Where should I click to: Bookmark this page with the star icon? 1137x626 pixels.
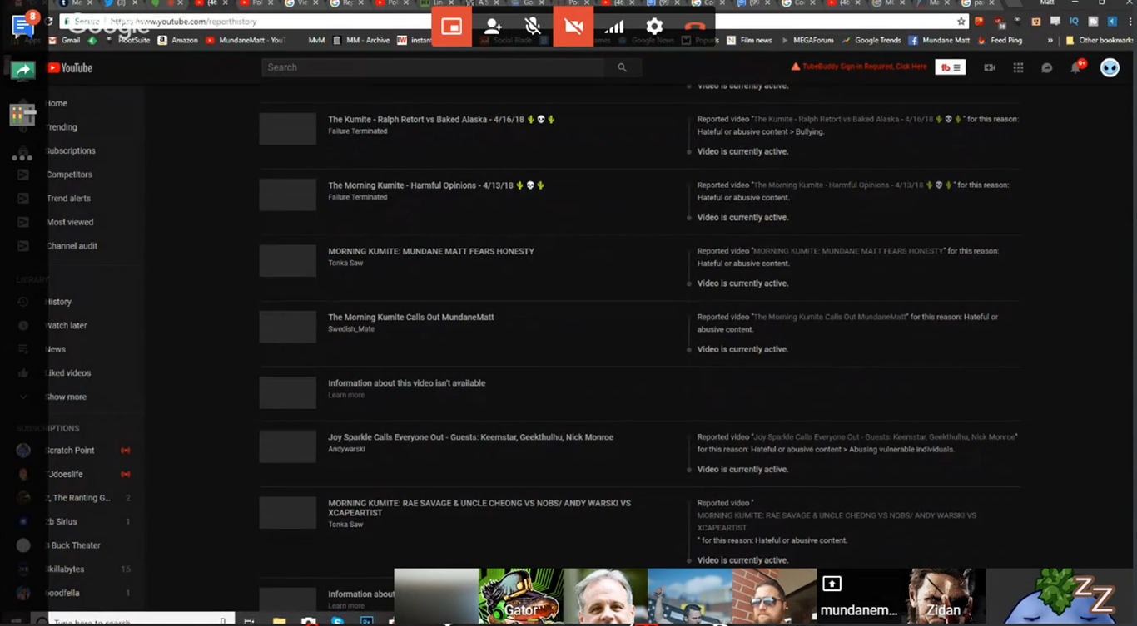[x=961, y=22]
